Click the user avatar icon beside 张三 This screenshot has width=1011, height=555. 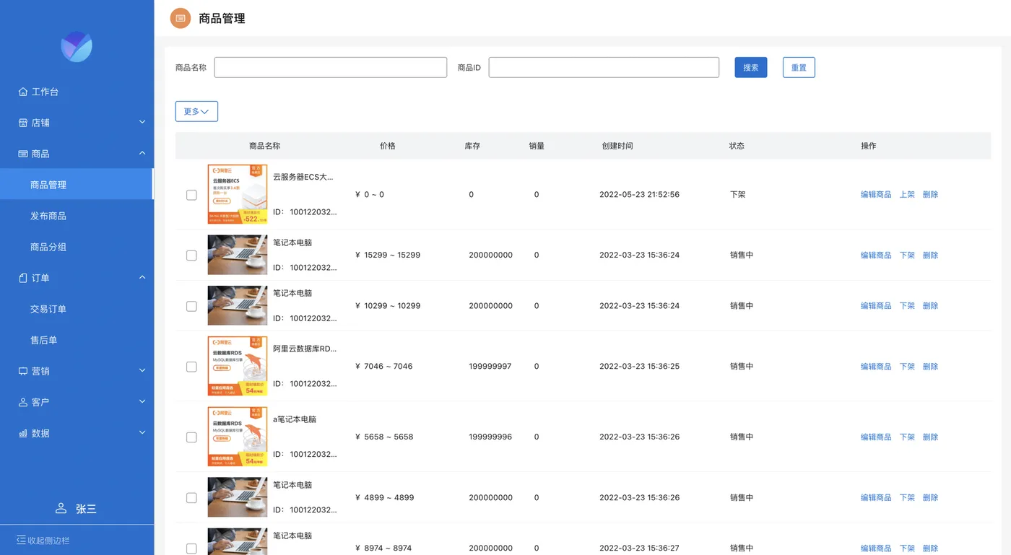coord(61,509)
